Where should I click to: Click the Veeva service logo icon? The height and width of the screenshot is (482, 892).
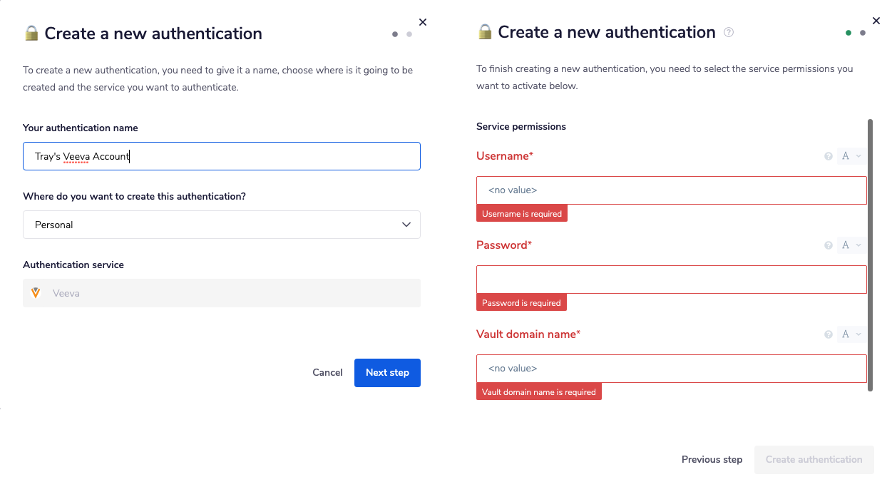point(36,292)
